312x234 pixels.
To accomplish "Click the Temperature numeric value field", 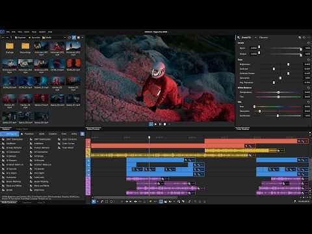I will pos(307,92).
